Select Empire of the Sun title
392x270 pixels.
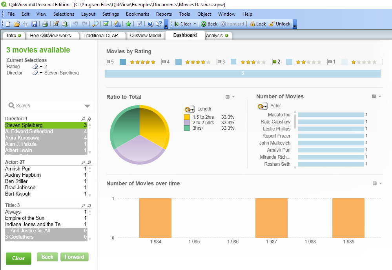46,218
